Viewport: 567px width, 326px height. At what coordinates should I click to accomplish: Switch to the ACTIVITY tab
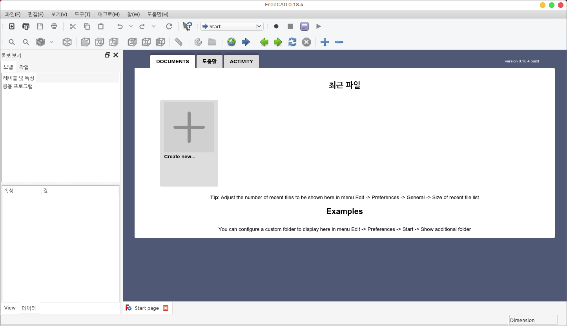coord(241,61)
